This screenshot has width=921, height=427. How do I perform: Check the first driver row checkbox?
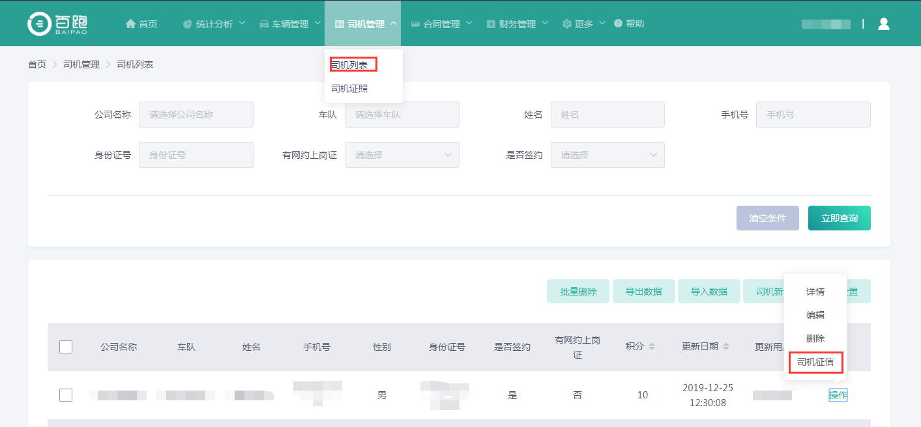[66, 395]
